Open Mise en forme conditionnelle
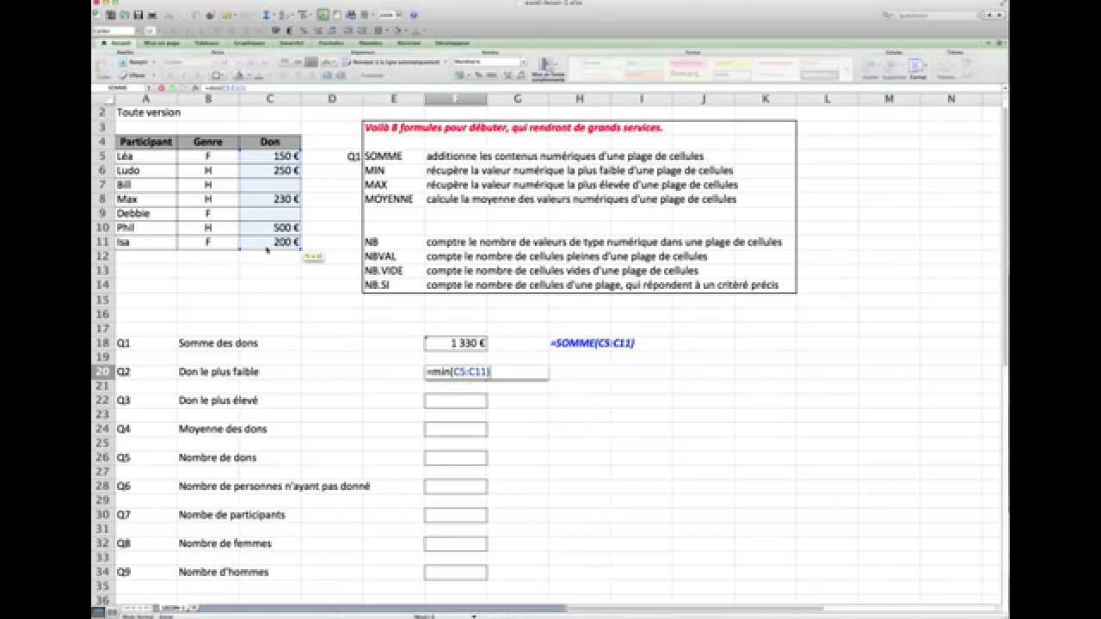Image resolution: width=1101 pixels, height=619 pixels. point(547,68)
